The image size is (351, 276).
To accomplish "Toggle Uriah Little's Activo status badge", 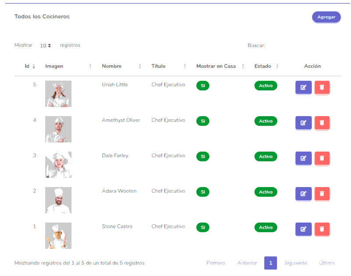I will pyautogui.click(x=265, y=85).
